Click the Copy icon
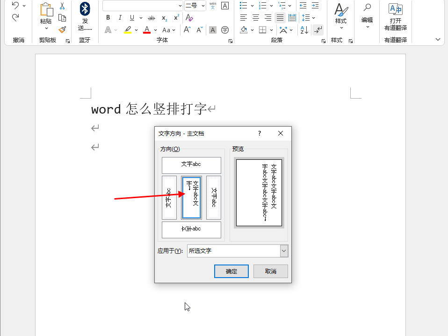448x336 pixels. [x=62, y=18]
